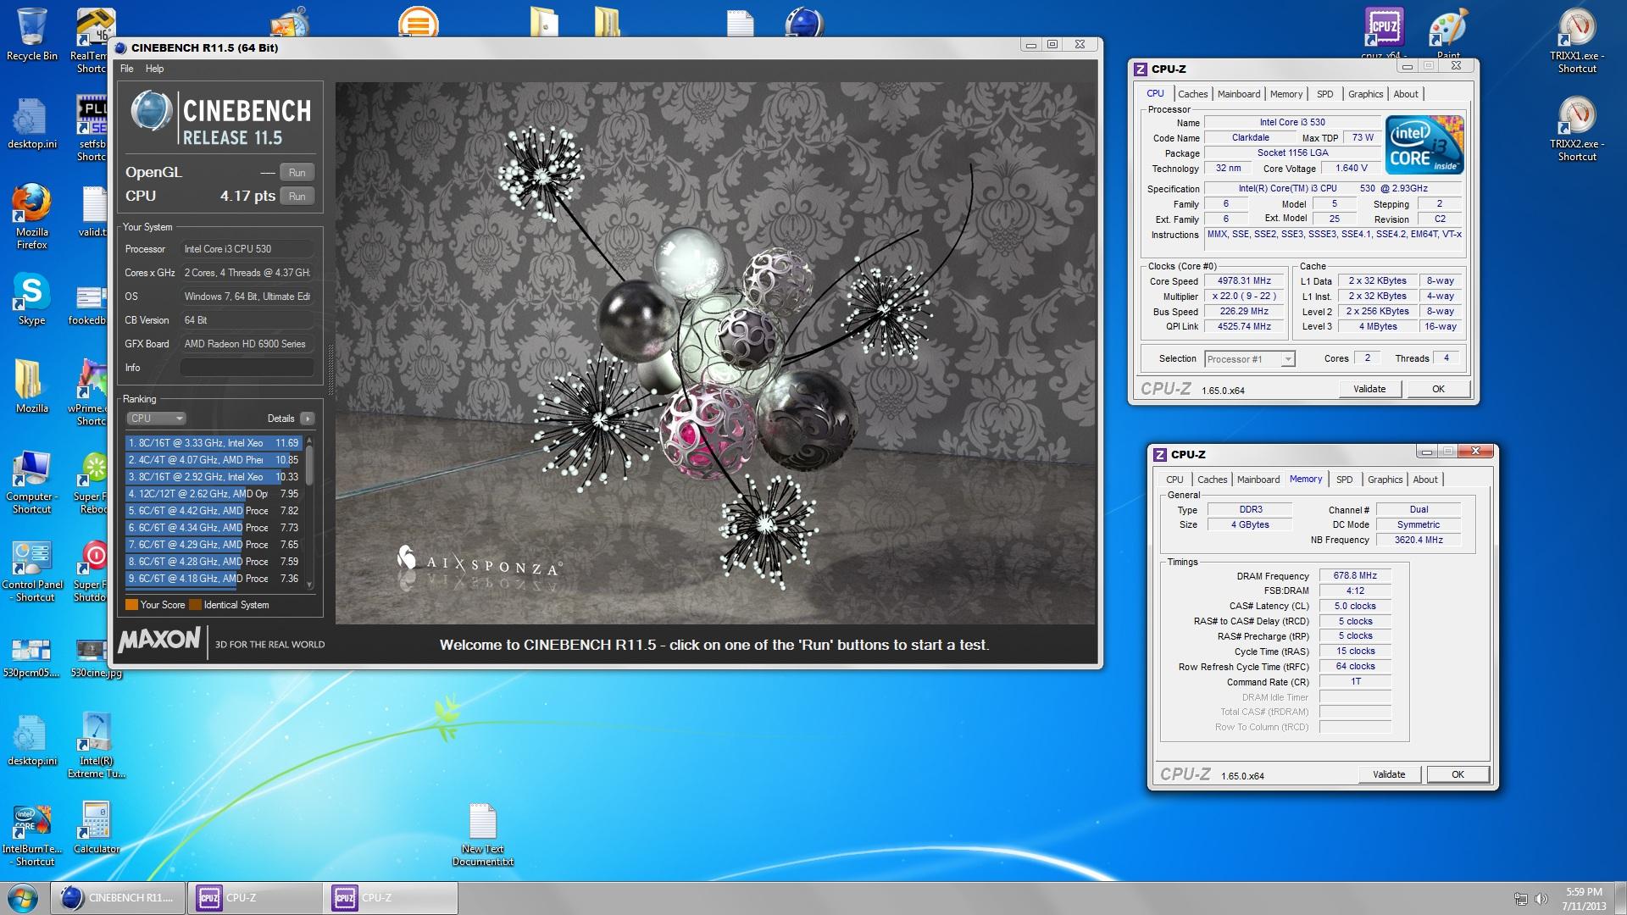
Task: Expand ranking Details arrow button
Action: coord(308,419)
